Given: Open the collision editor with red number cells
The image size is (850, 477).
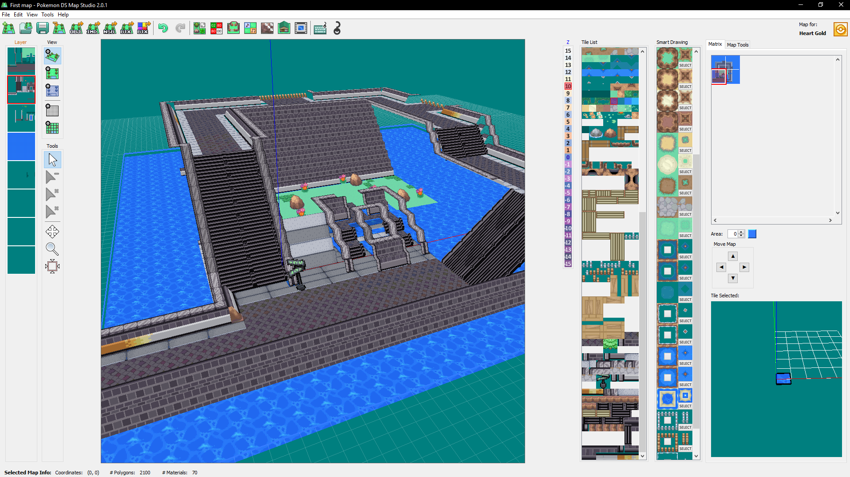Looking at the screenshot, I should [x=217, y=28].
